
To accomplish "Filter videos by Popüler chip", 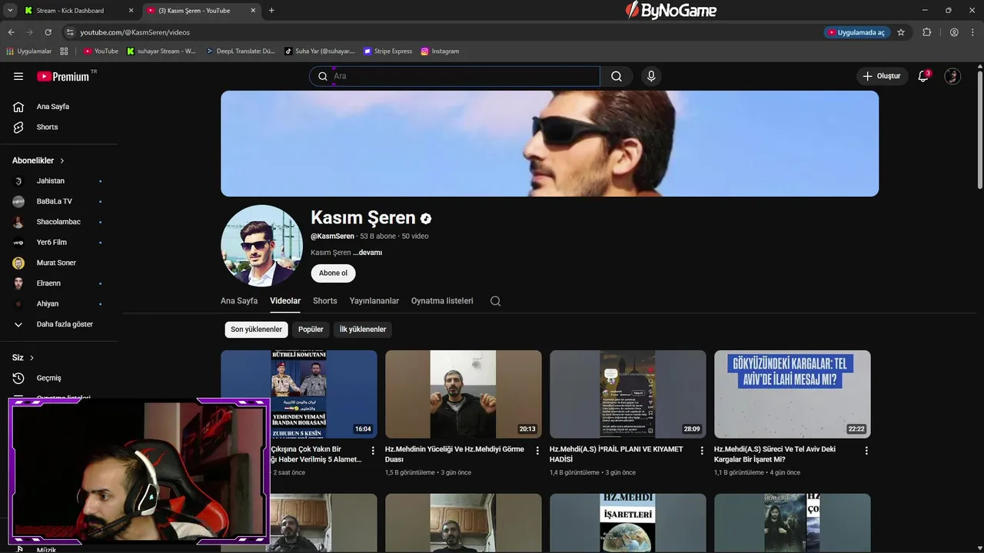I will tap(311, 329).
